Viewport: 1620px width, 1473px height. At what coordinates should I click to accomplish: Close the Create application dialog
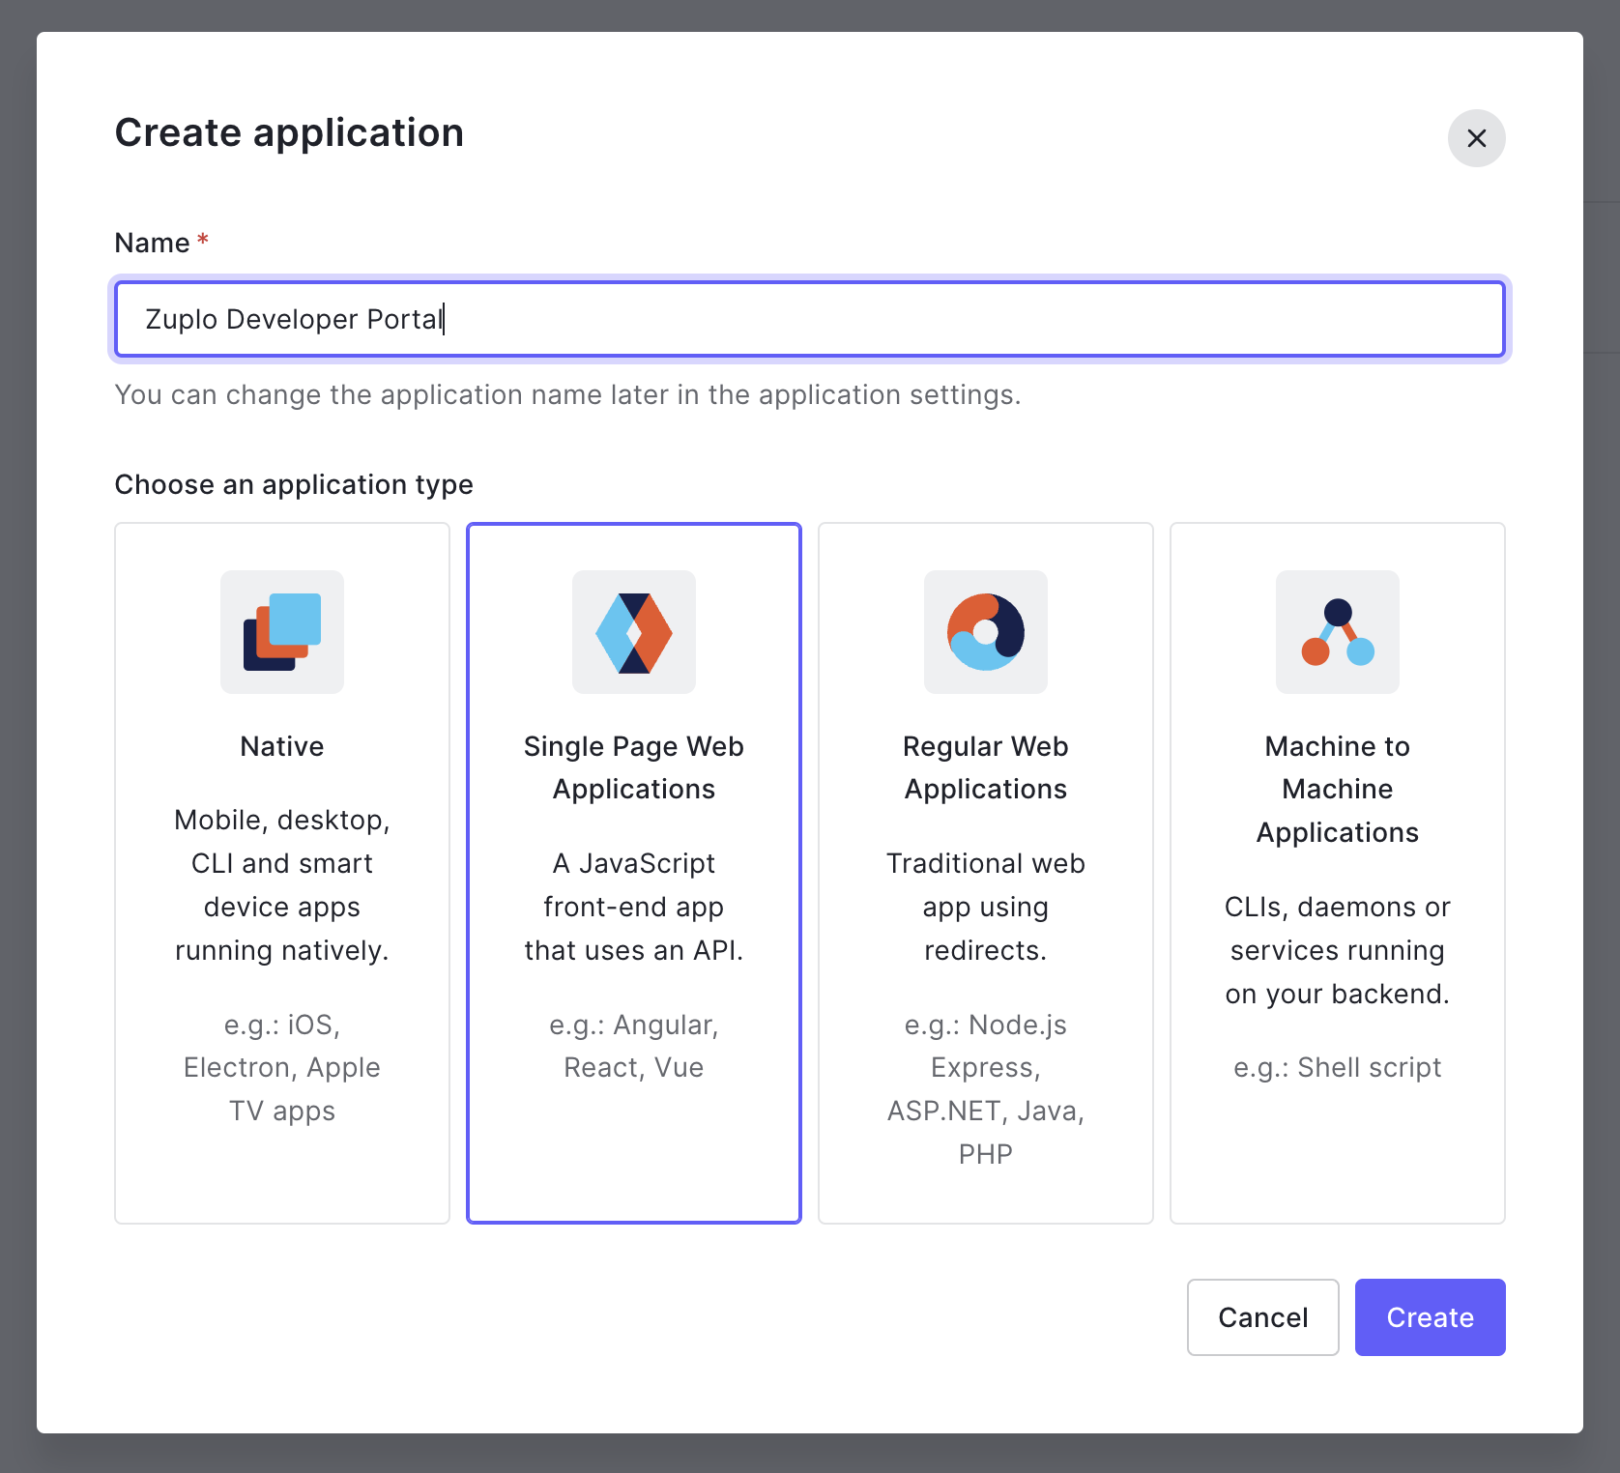[1476, 138]
